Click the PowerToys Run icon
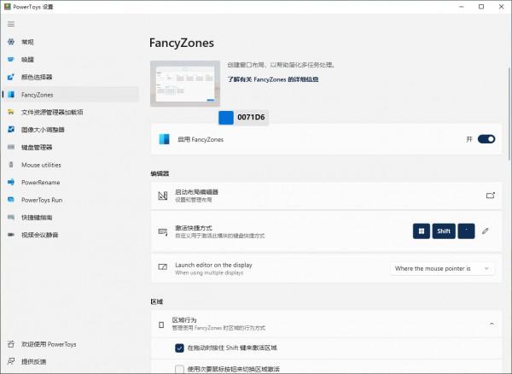 click(11, 200)
